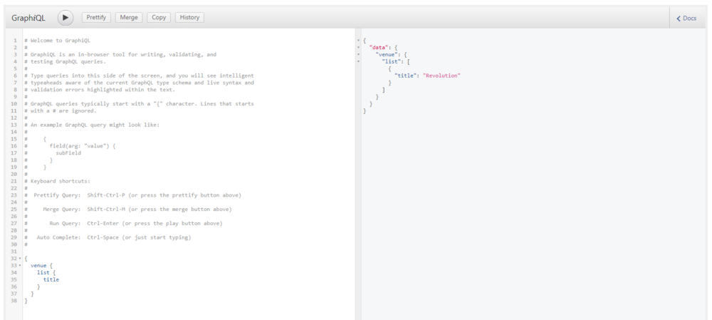Click the venue field name in query editor
Viewport: 712px width, 320px height.
(x=38, y=265)
